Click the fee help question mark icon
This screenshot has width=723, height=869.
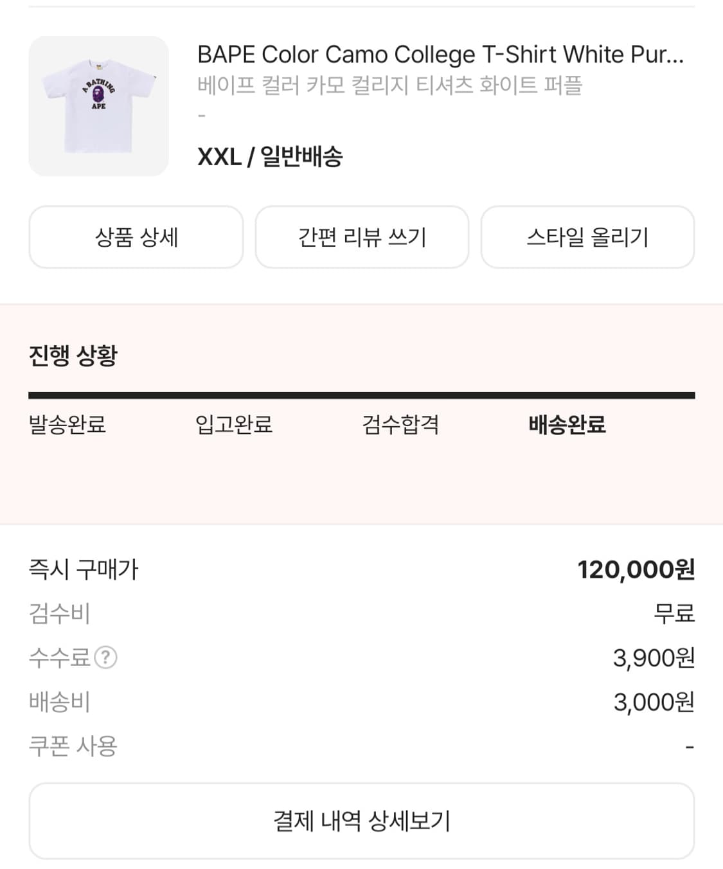(x=106, y=658)
